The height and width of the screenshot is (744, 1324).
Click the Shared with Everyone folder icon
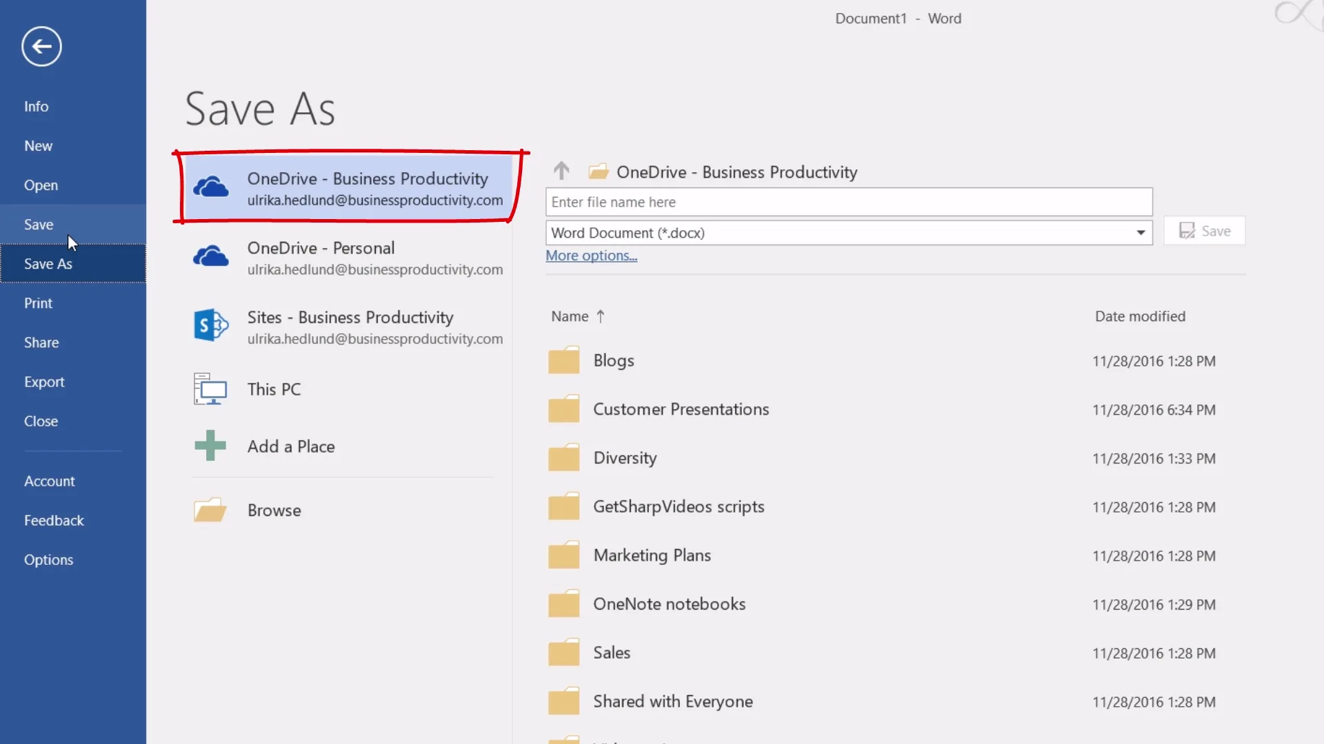click(564, 701)
